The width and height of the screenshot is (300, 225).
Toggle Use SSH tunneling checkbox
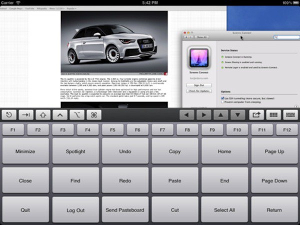click(222, 98)
